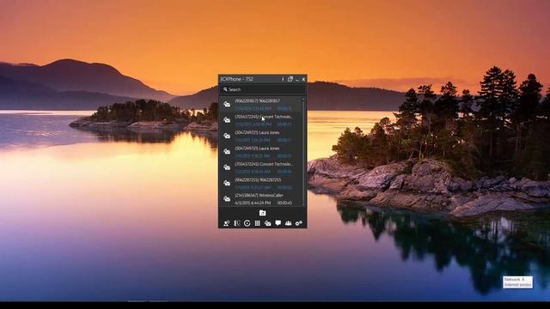The width and height of the screenshot is (550, 309).
Task: Open the chat speech bubble icon
Action: pyautogui.click(x=278, y=223)
